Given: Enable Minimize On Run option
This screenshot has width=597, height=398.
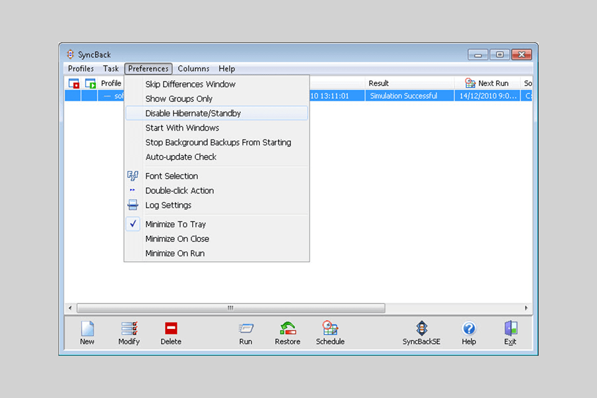Looking at the screenshot, I should 216,253.
